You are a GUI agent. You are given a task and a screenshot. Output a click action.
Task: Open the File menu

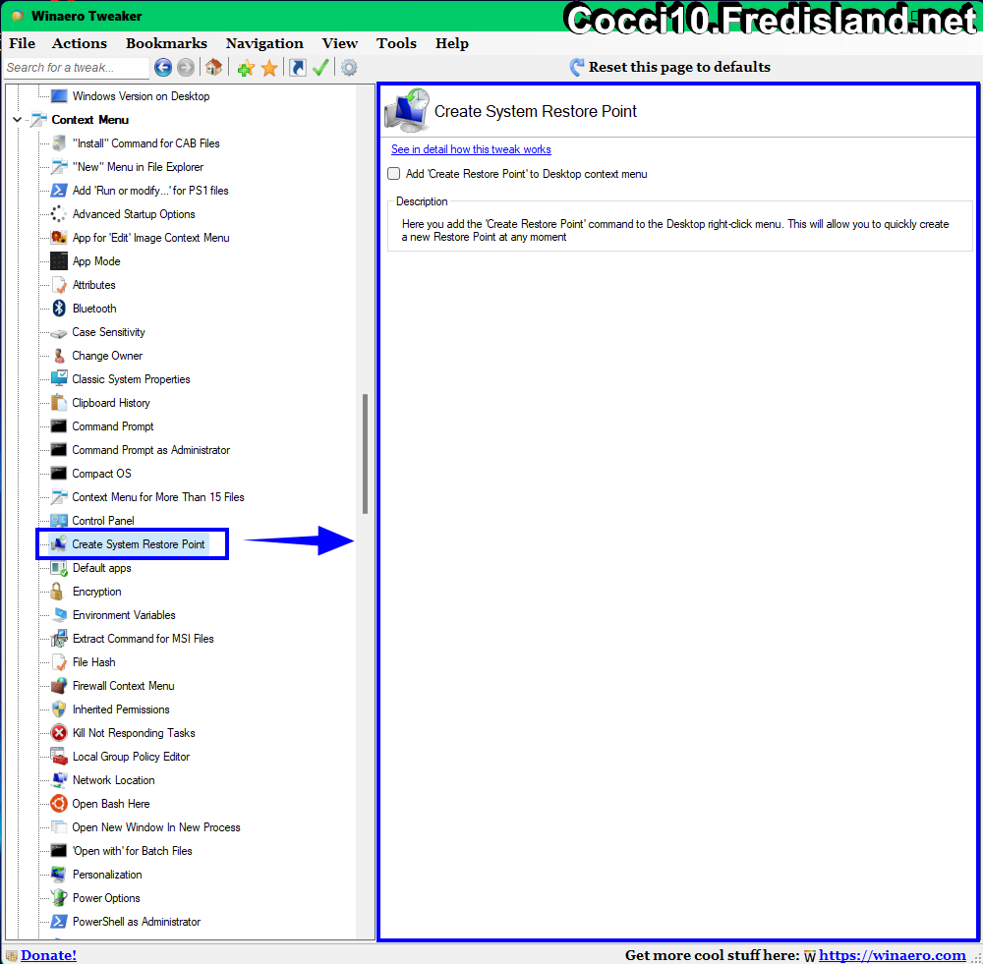(x=22, y=43)
